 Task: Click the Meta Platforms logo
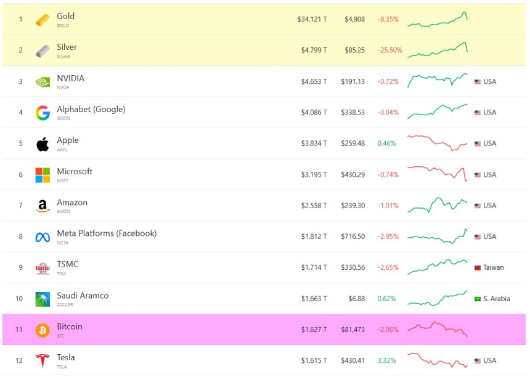click(x=43, y=237)
